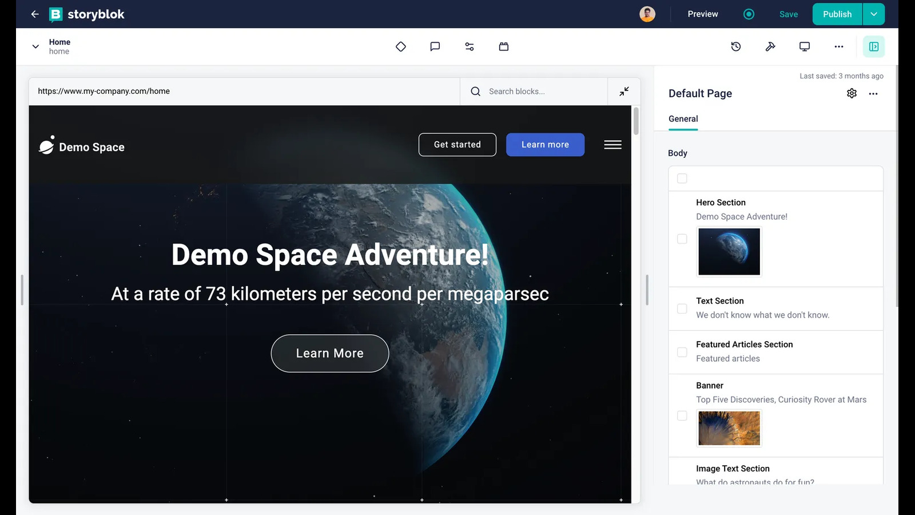Open the version history clock icon
The image size is (915, 515).
click(x=736, y=46)
